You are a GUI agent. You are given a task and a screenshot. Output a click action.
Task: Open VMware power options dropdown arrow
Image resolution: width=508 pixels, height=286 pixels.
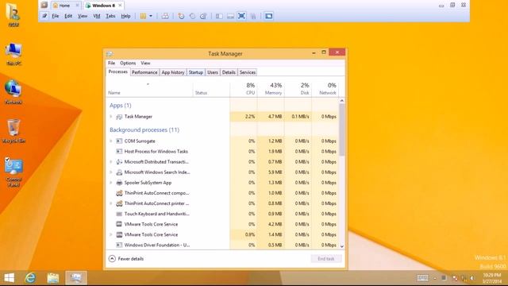(x=151, y=16)
